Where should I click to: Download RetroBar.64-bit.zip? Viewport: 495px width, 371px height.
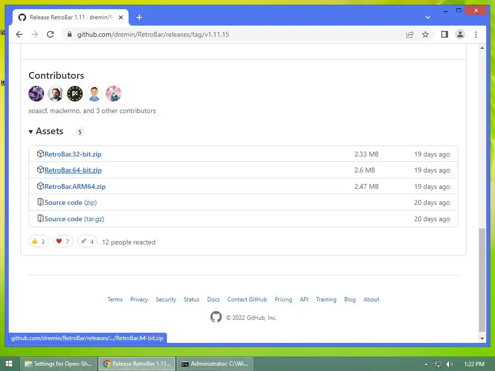tap(73, 171)
